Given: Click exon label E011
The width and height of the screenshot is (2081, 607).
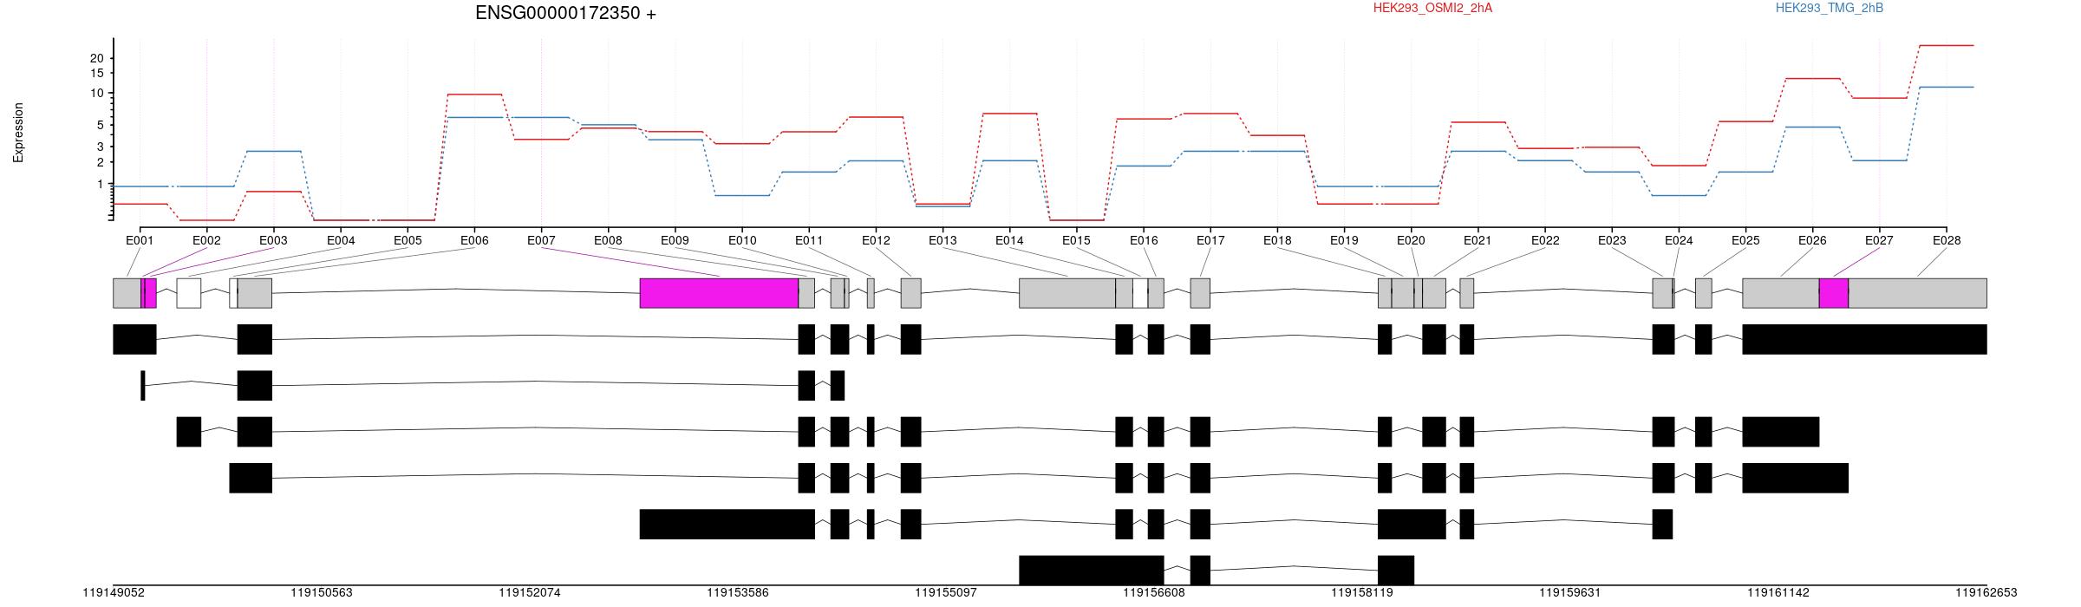Looking at the screenshot, I should 809,240.
